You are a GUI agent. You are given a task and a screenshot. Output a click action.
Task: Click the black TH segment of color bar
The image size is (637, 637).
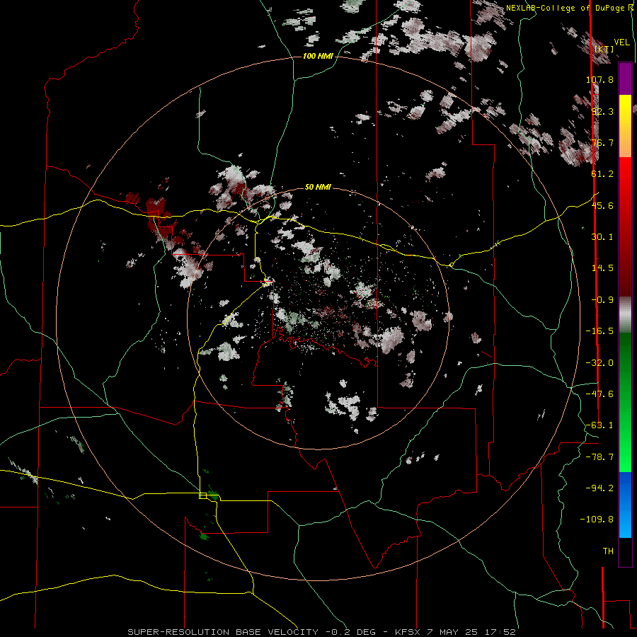pyautogui.click(x=625, y=551)
